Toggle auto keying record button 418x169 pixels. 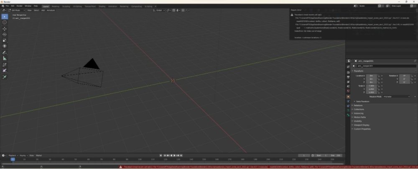[161, 155]
